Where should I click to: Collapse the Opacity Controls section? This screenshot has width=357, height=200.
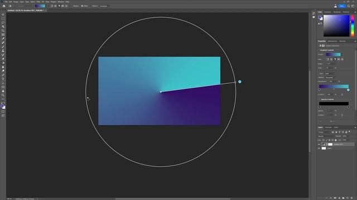tap(319, 99)
